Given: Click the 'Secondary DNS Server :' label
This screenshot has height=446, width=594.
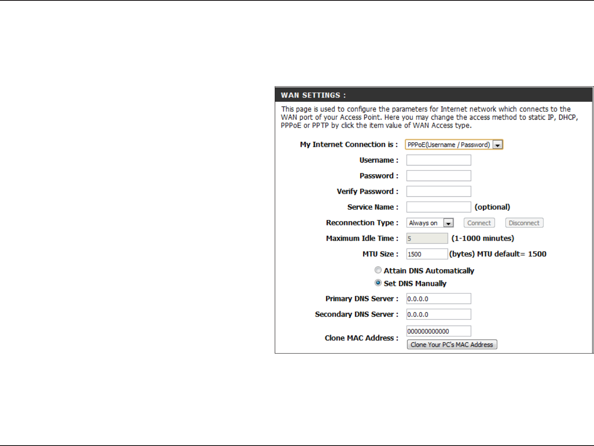Looking at the screenshot, I should pyautogui.click(x=357, y=314).
